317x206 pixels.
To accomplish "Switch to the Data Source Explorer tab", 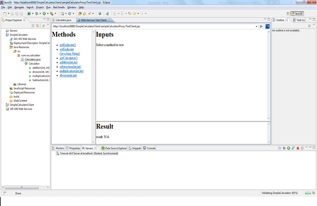I will (114, 148).
